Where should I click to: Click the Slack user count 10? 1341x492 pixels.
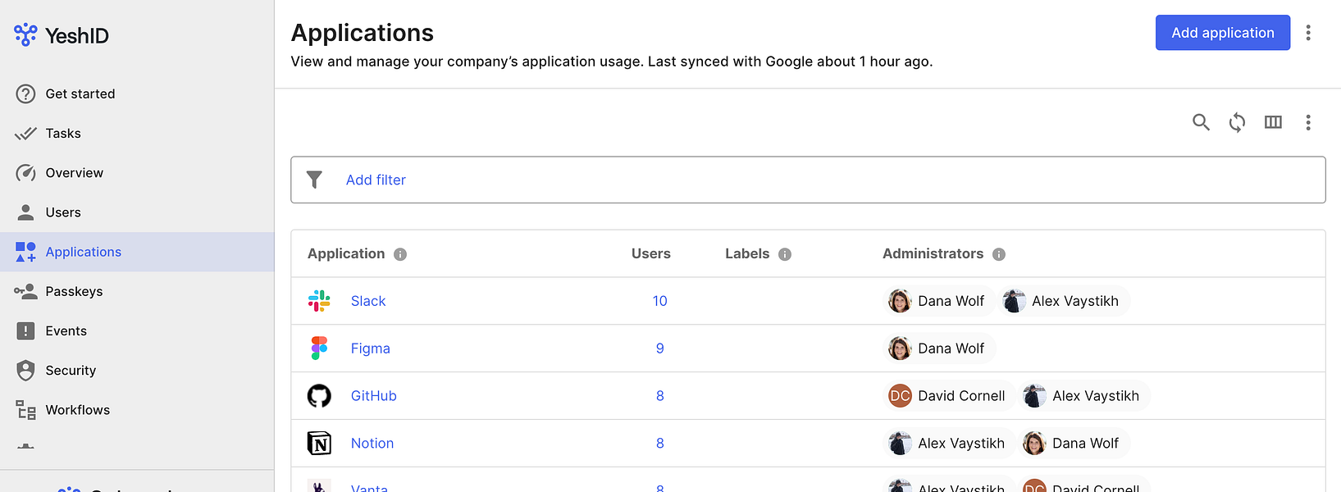click(x=659, y=301)
